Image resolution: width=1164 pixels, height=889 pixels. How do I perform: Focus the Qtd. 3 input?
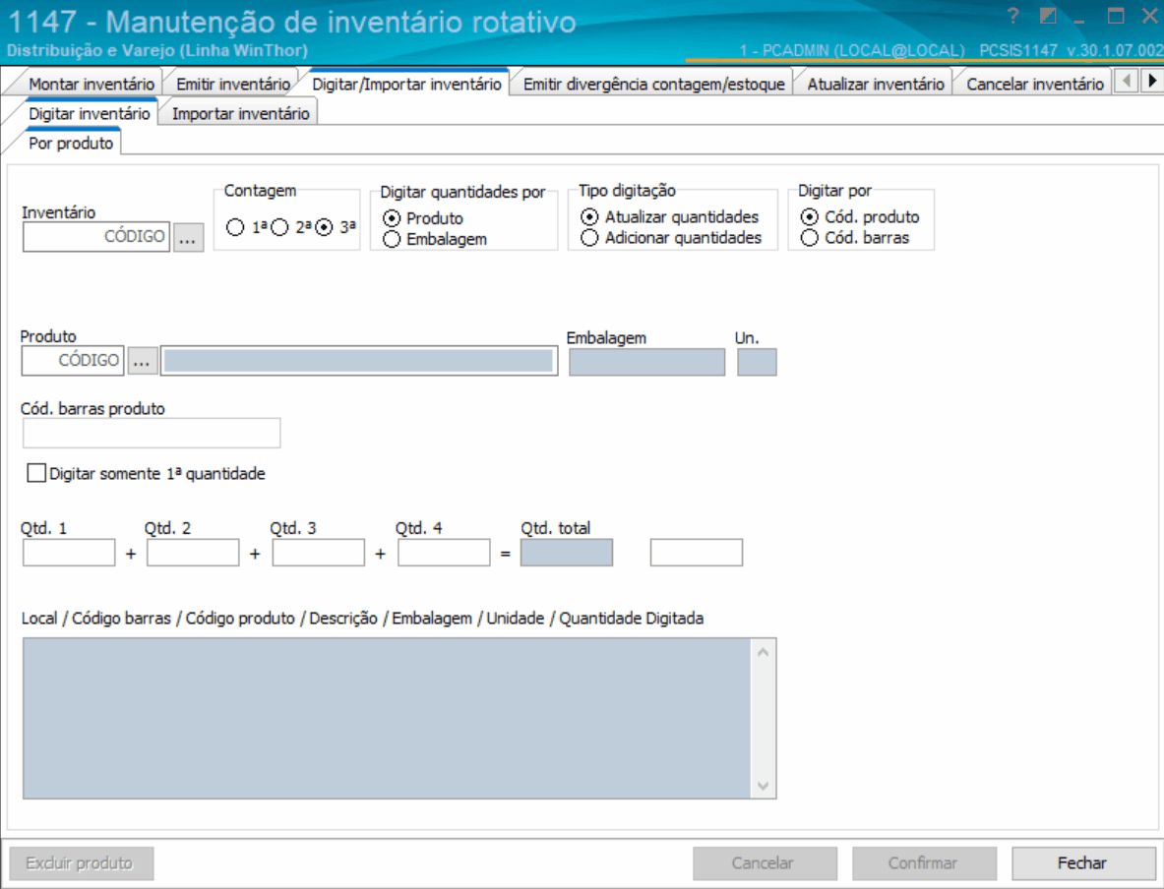[319, 552]
